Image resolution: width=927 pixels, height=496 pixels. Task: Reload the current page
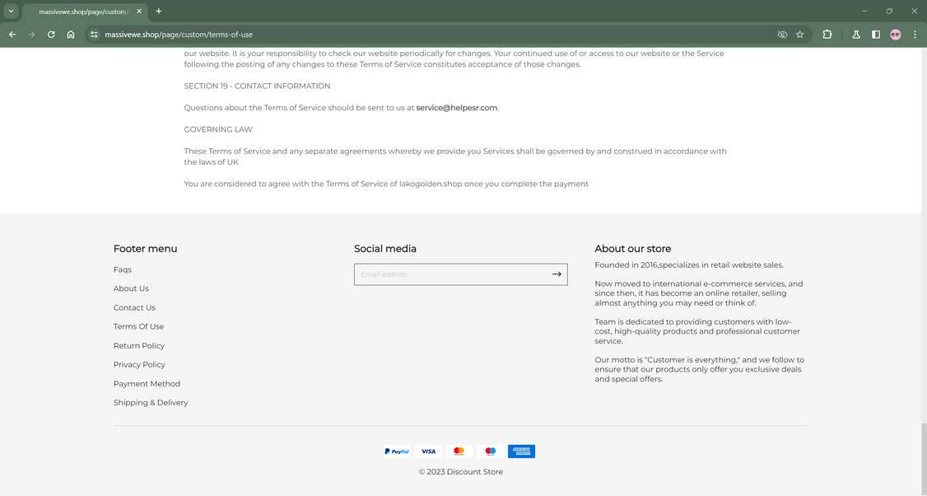tap(51, 35)
